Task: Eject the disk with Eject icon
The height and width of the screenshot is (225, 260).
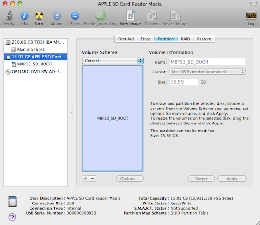Action: click(75, 16)
